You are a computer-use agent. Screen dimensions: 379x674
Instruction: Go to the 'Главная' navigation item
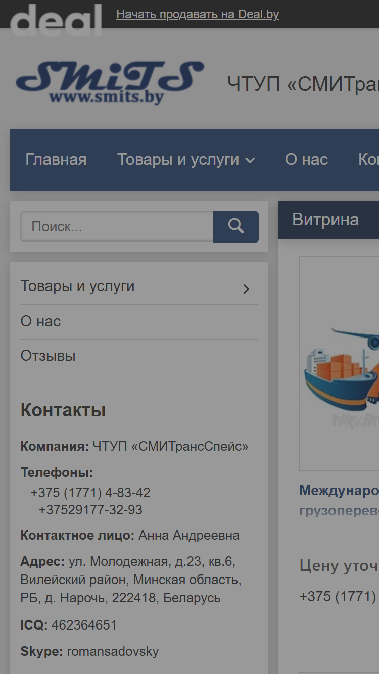pos(56,160)
